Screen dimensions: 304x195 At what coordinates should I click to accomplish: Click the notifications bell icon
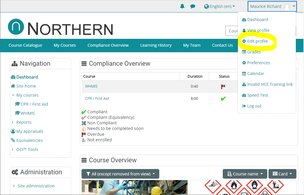coord(182,6)
